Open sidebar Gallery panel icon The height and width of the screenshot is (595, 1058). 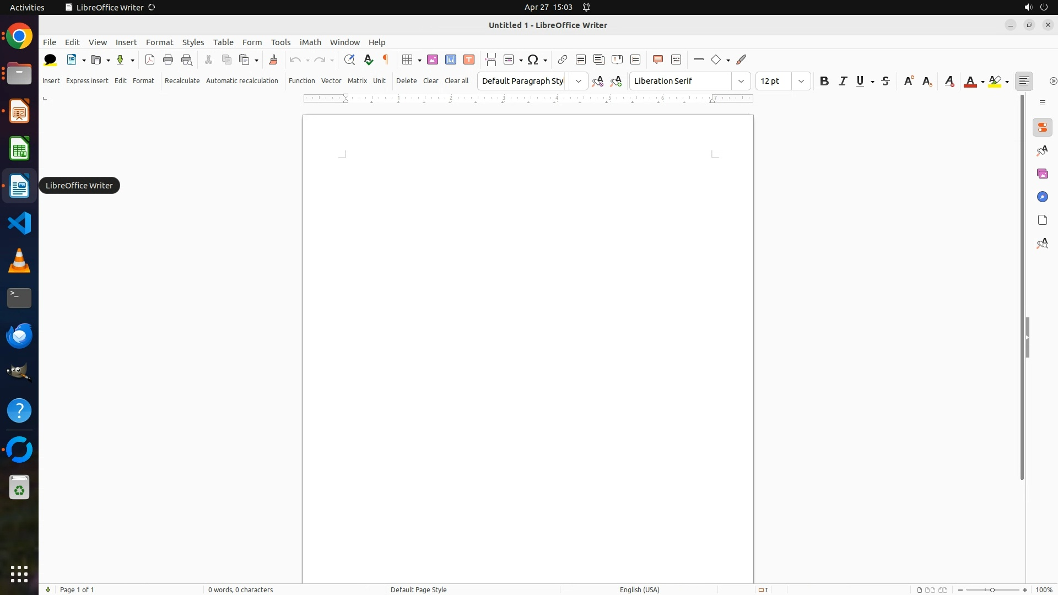(1042, 174)
